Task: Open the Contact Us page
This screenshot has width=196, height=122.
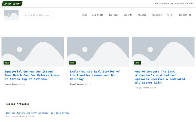Action: [185, 15]
